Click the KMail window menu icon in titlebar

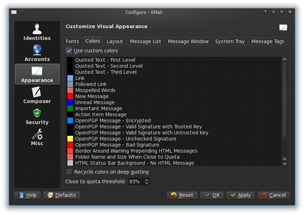[x=14, y=12]
